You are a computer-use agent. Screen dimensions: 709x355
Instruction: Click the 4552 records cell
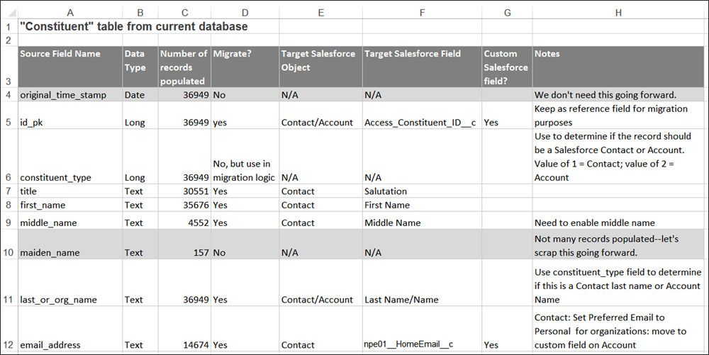(x=184, y=221)
